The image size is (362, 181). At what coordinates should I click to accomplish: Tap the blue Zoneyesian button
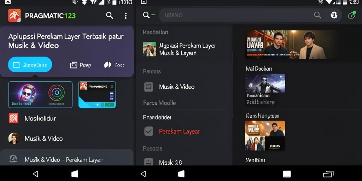pos(30,64)
